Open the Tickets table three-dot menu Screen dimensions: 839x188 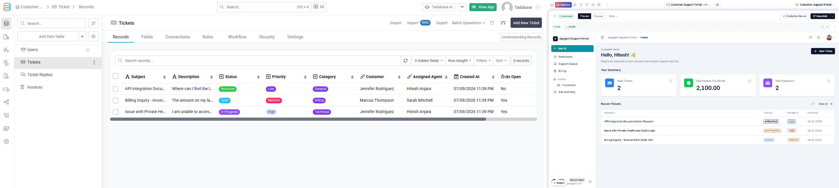coord(94,62)
